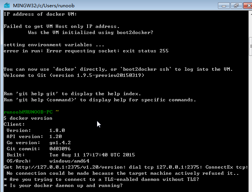
Task: Click 'Failed to get VM Host only IP' line
Action: (x=61, y=26)
